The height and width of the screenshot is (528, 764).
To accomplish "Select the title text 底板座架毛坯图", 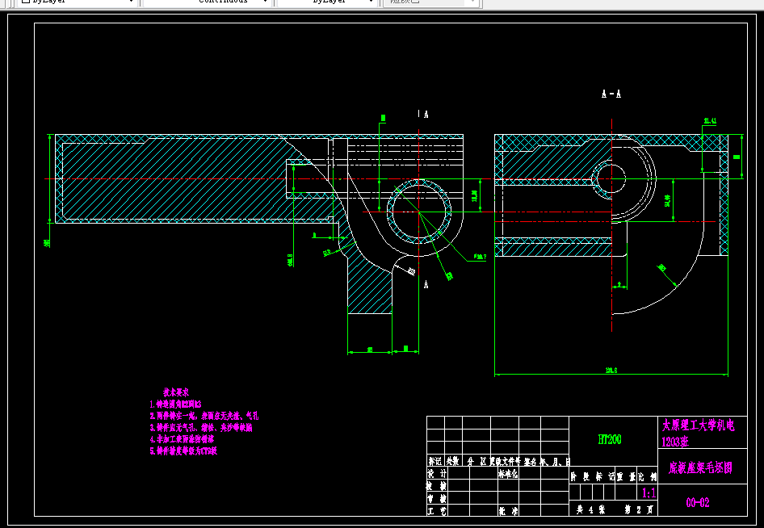I will [700, 468].
